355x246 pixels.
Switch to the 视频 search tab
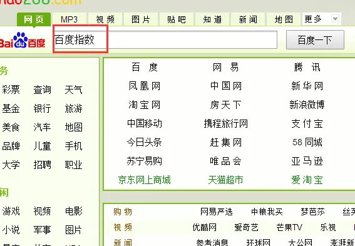pyautogui.click(x=105, y=19)
